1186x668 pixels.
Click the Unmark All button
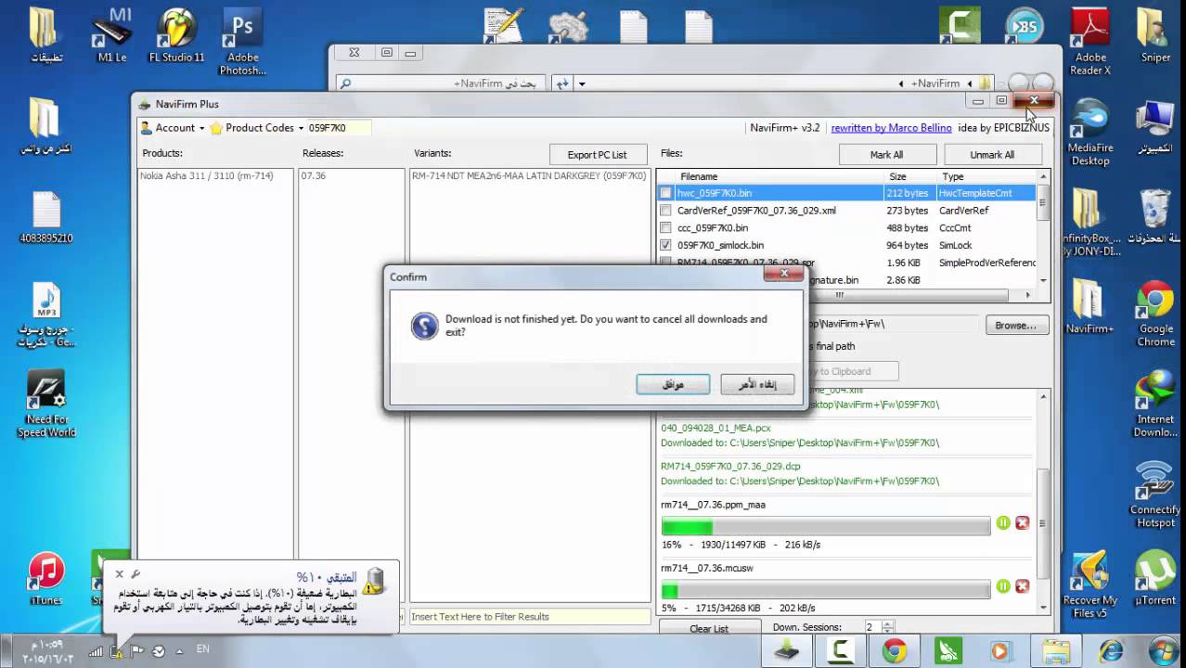tap(992, 155)
